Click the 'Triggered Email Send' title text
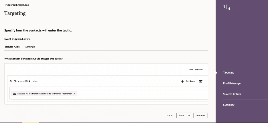The width and height of the screenshot is (268, 123). pyautogui.click(x=17, y=5)
